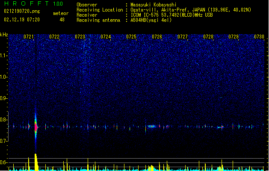
Task: Select the file name 0212190720.png
Action: tap(22, 11)
